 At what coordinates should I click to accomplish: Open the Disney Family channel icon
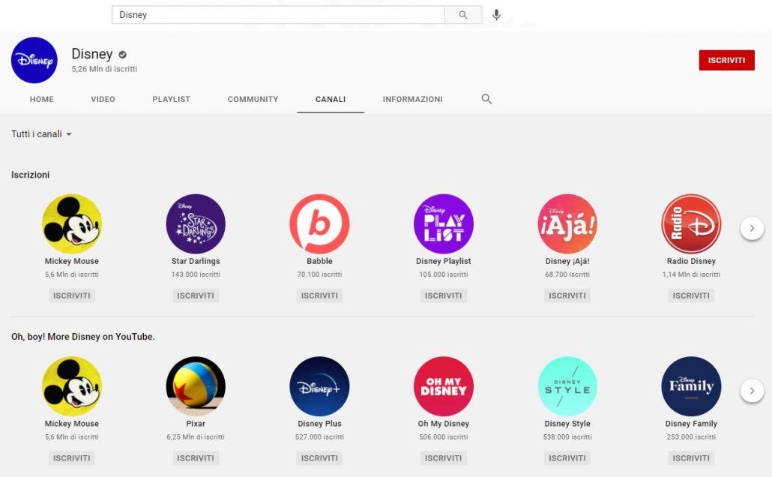(691, 386)
